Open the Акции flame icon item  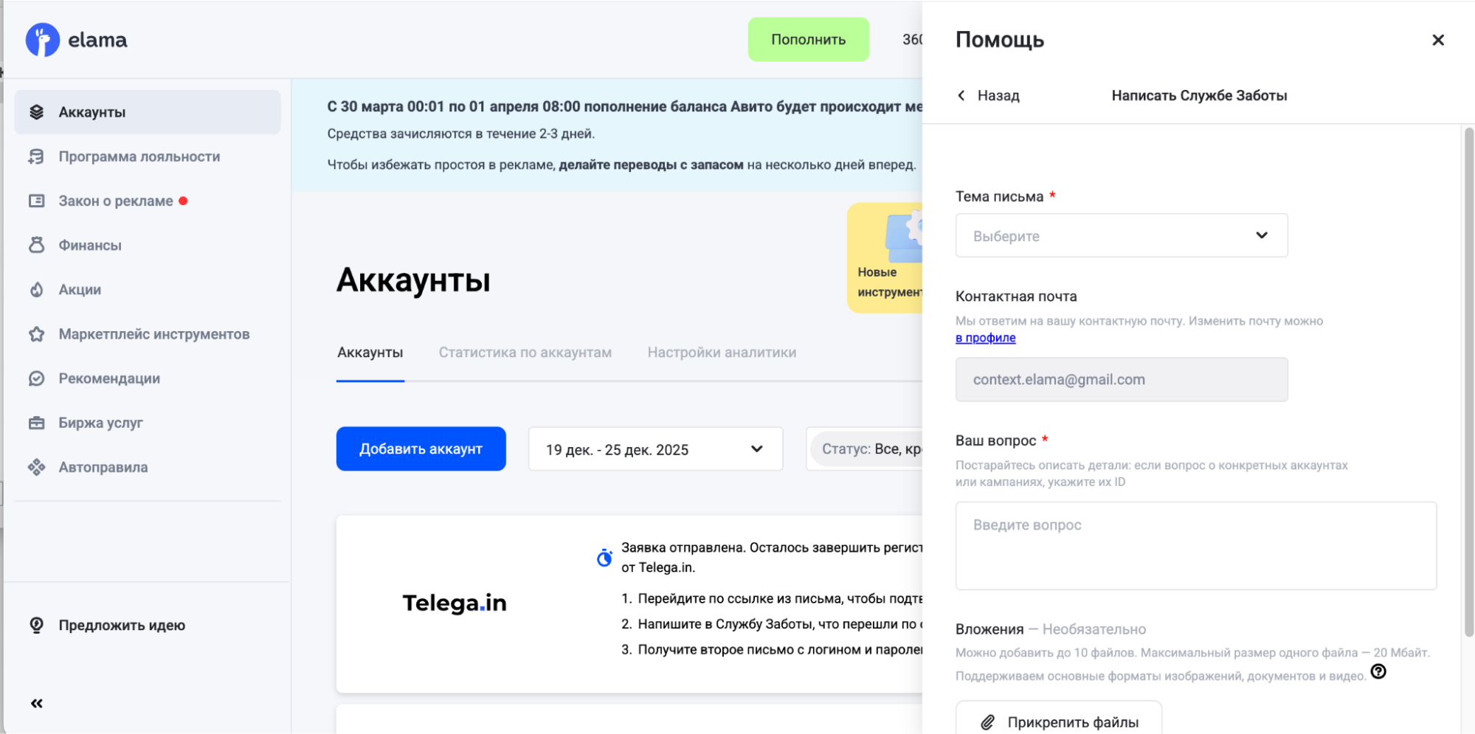(x=37, y=289)
